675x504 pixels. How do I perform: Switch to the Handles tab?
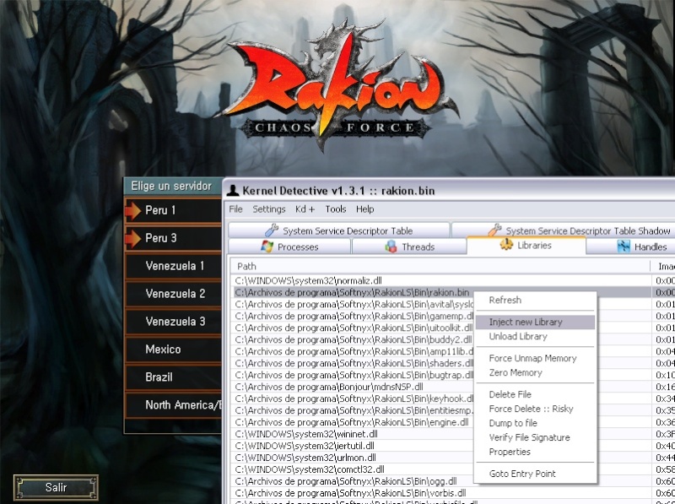click(x=630, y=247)
